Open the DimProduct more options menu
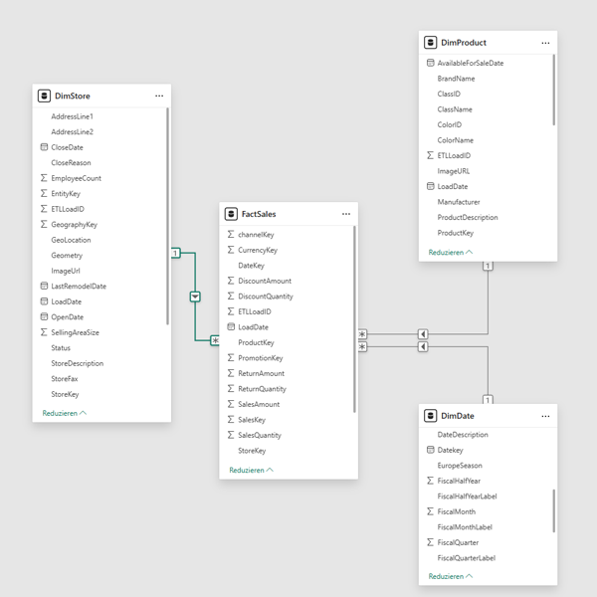Screen dimensions: 597x597 pyautogui.click(x=545, y=43)
